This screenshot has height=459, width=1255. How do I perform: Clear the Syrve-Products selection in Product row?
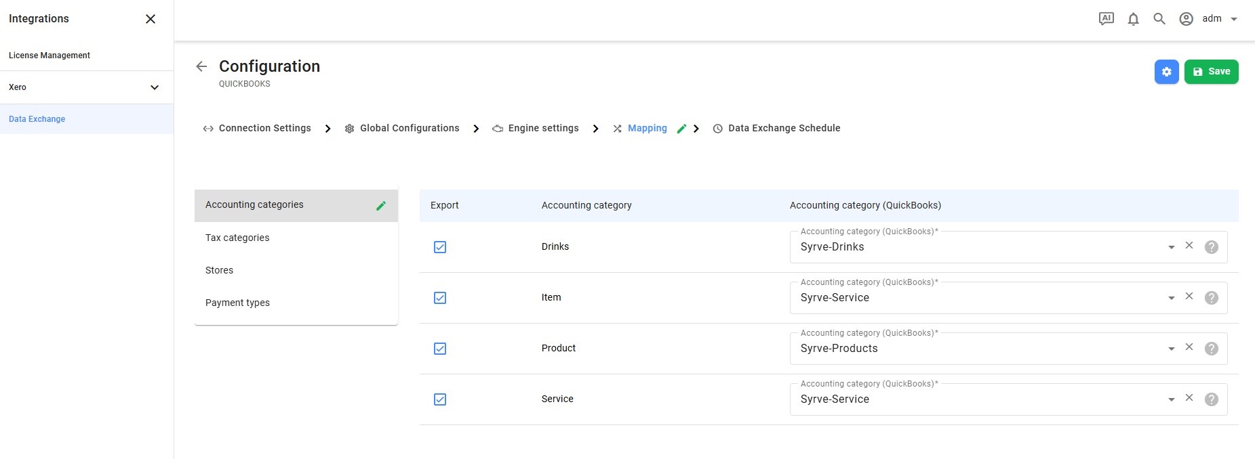pyautogui.click(x=1189, y=347)
